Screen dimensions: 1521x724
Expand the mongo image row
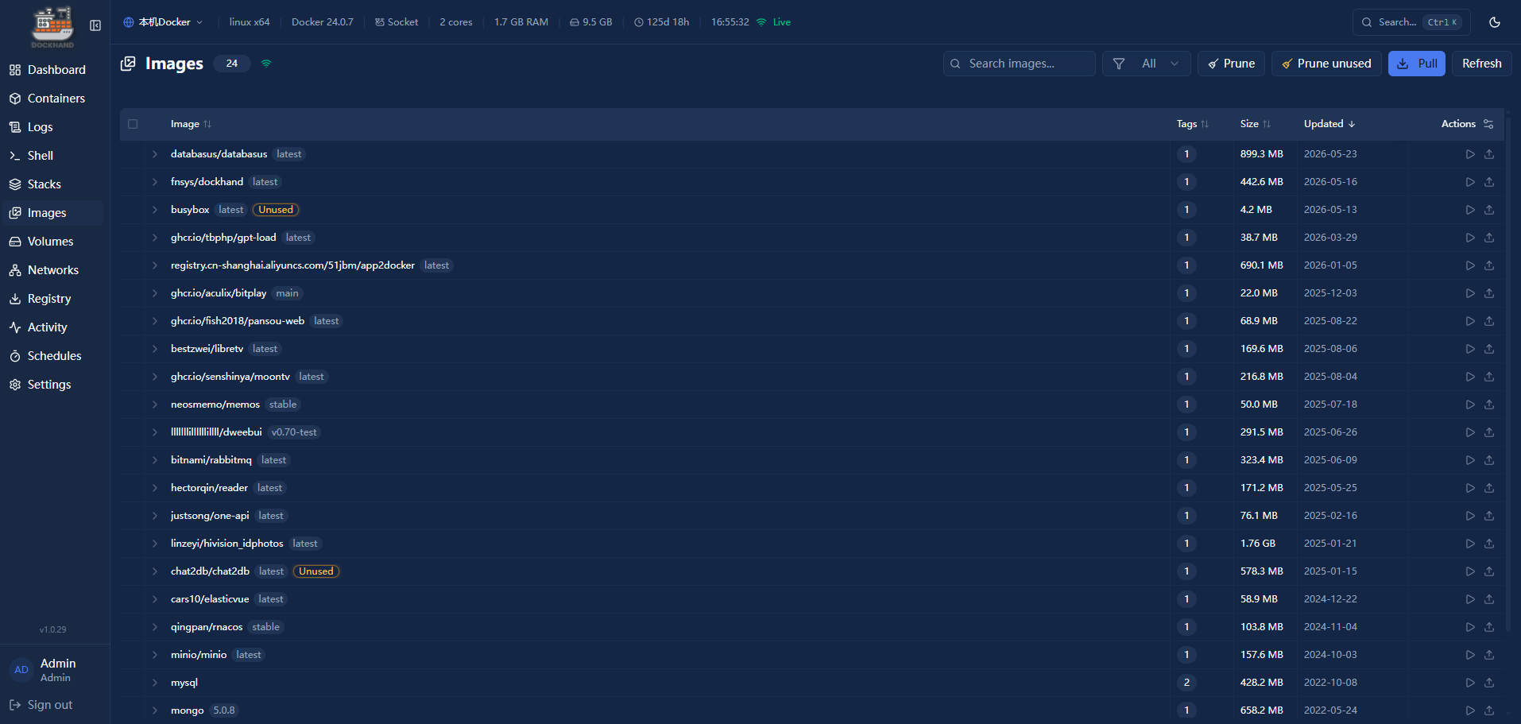point(155,710)
